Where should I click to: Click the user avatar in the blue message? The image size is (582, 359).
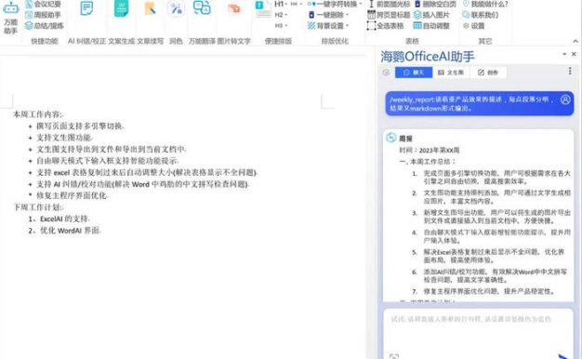[565, 100]
